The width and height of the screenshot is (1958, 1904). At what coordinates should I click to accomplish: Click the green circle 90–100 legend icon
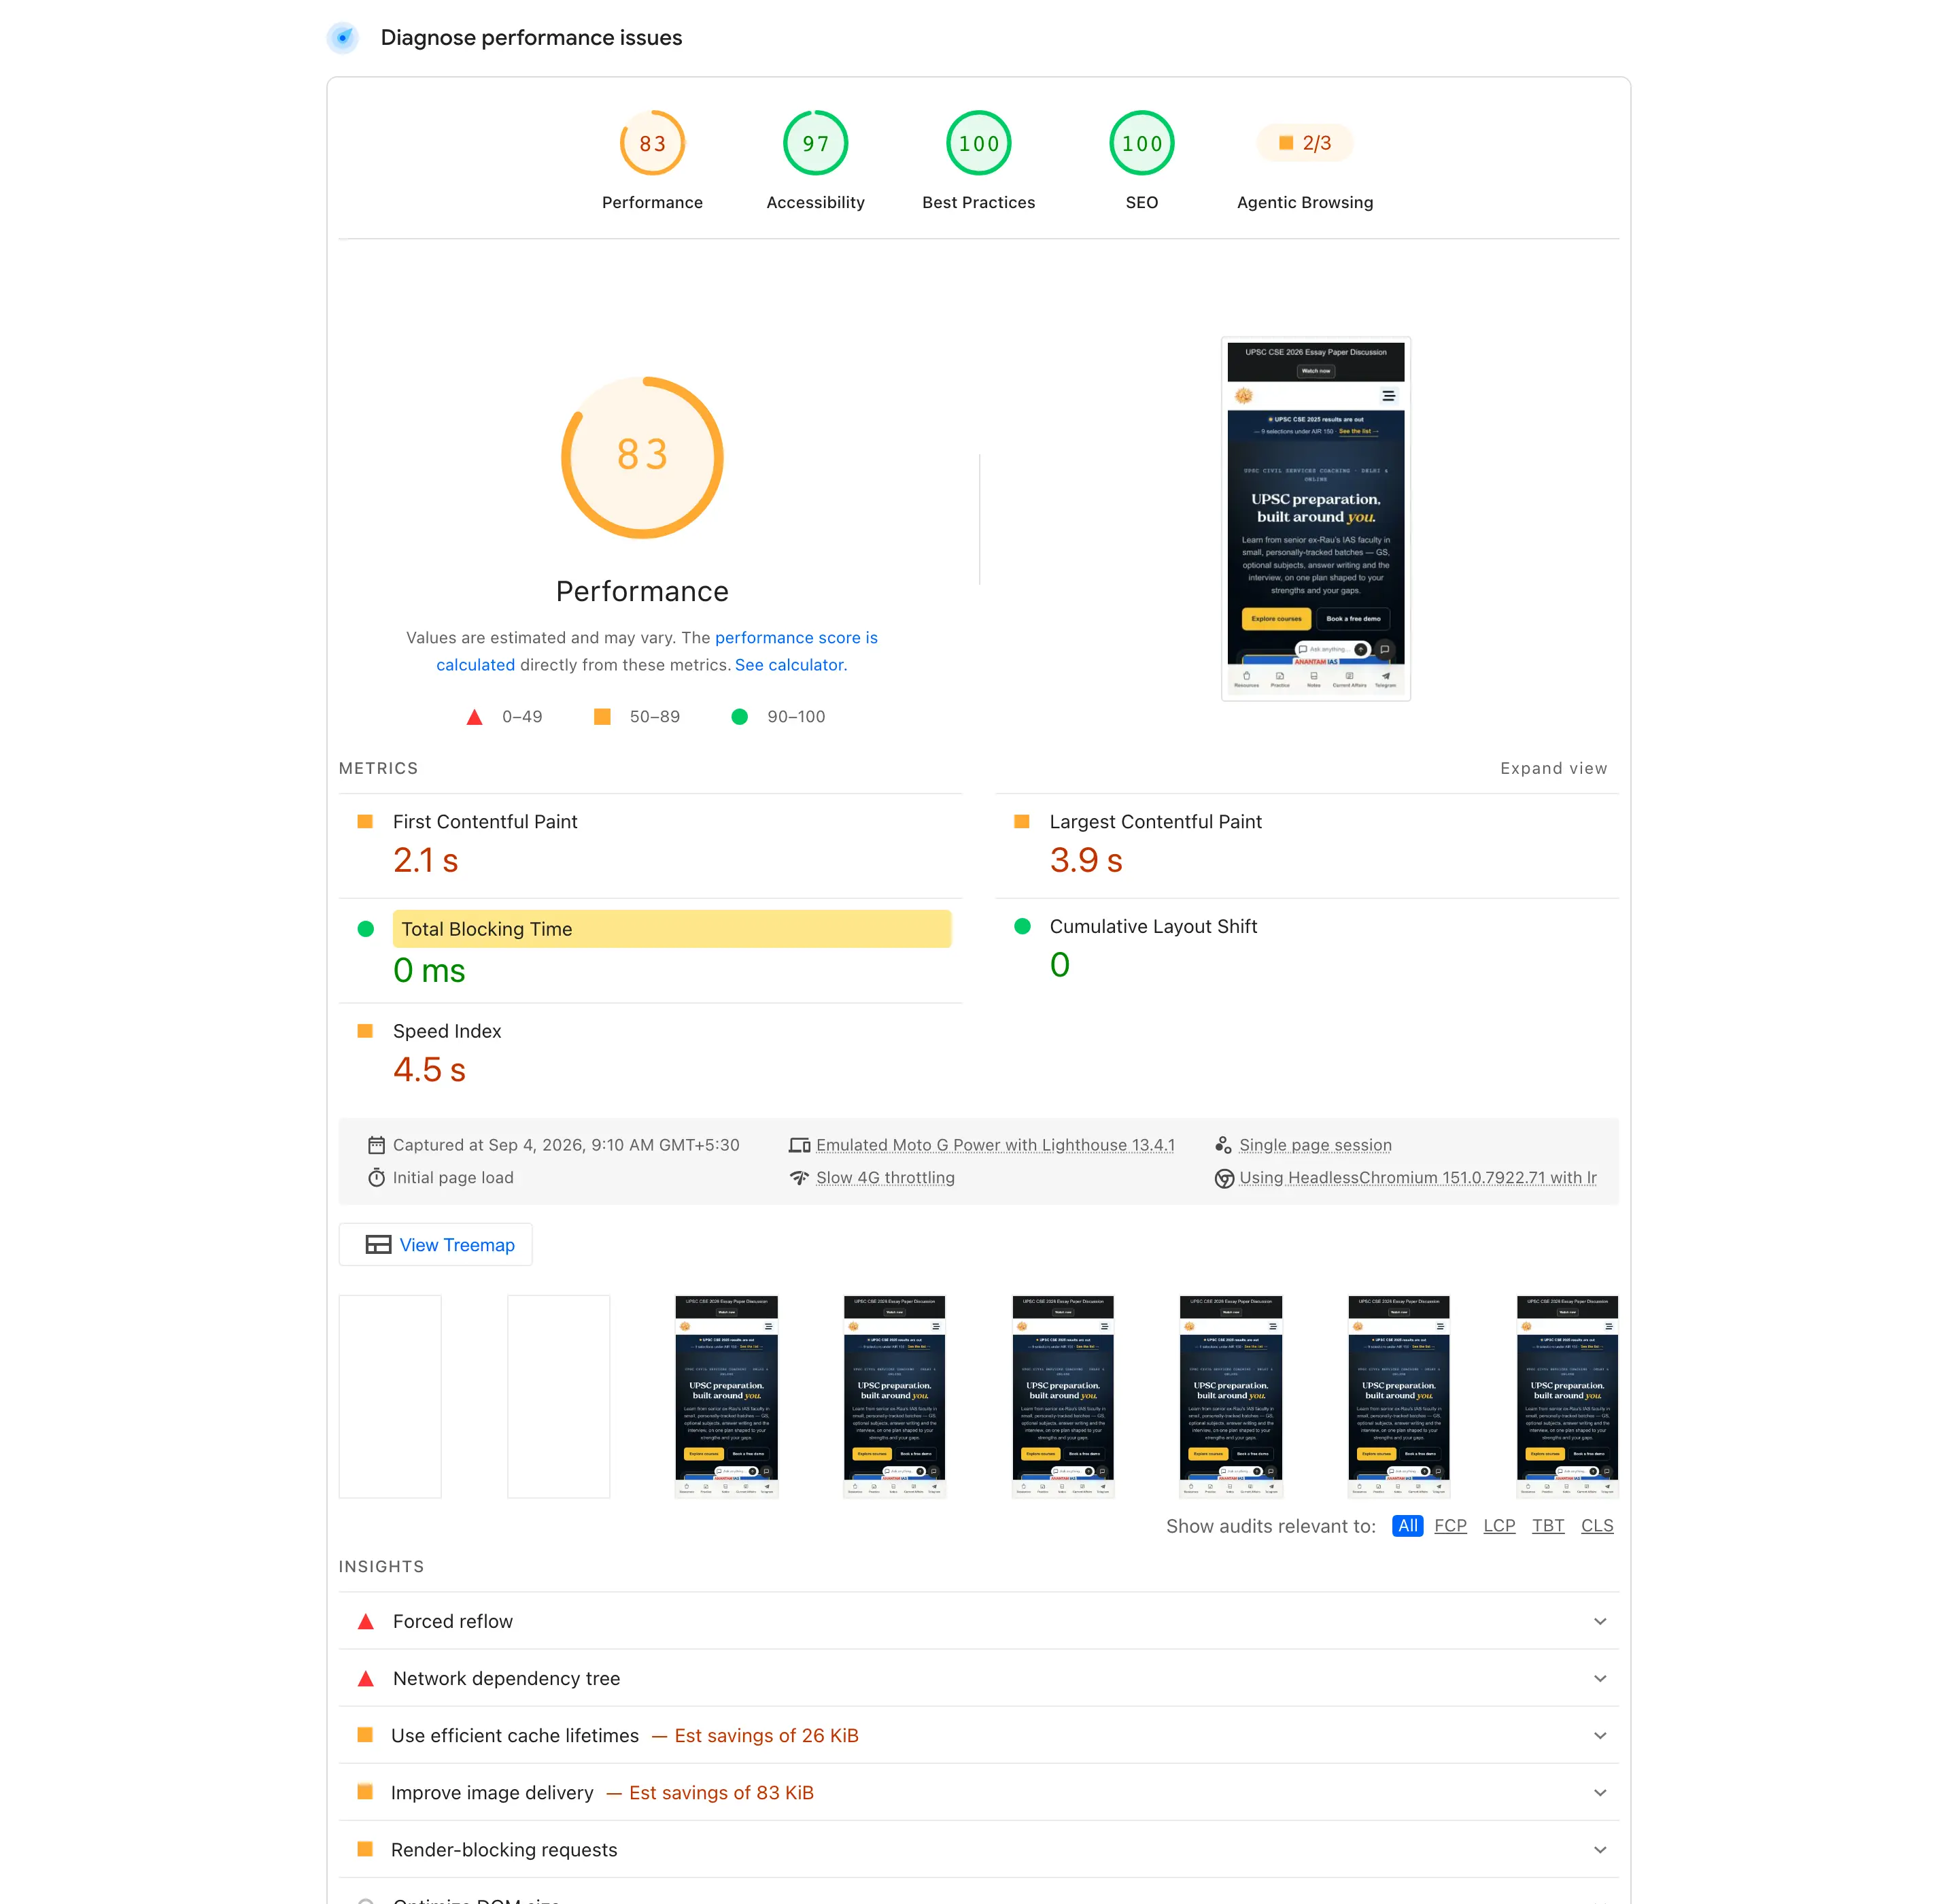click(x=739, y=716)
